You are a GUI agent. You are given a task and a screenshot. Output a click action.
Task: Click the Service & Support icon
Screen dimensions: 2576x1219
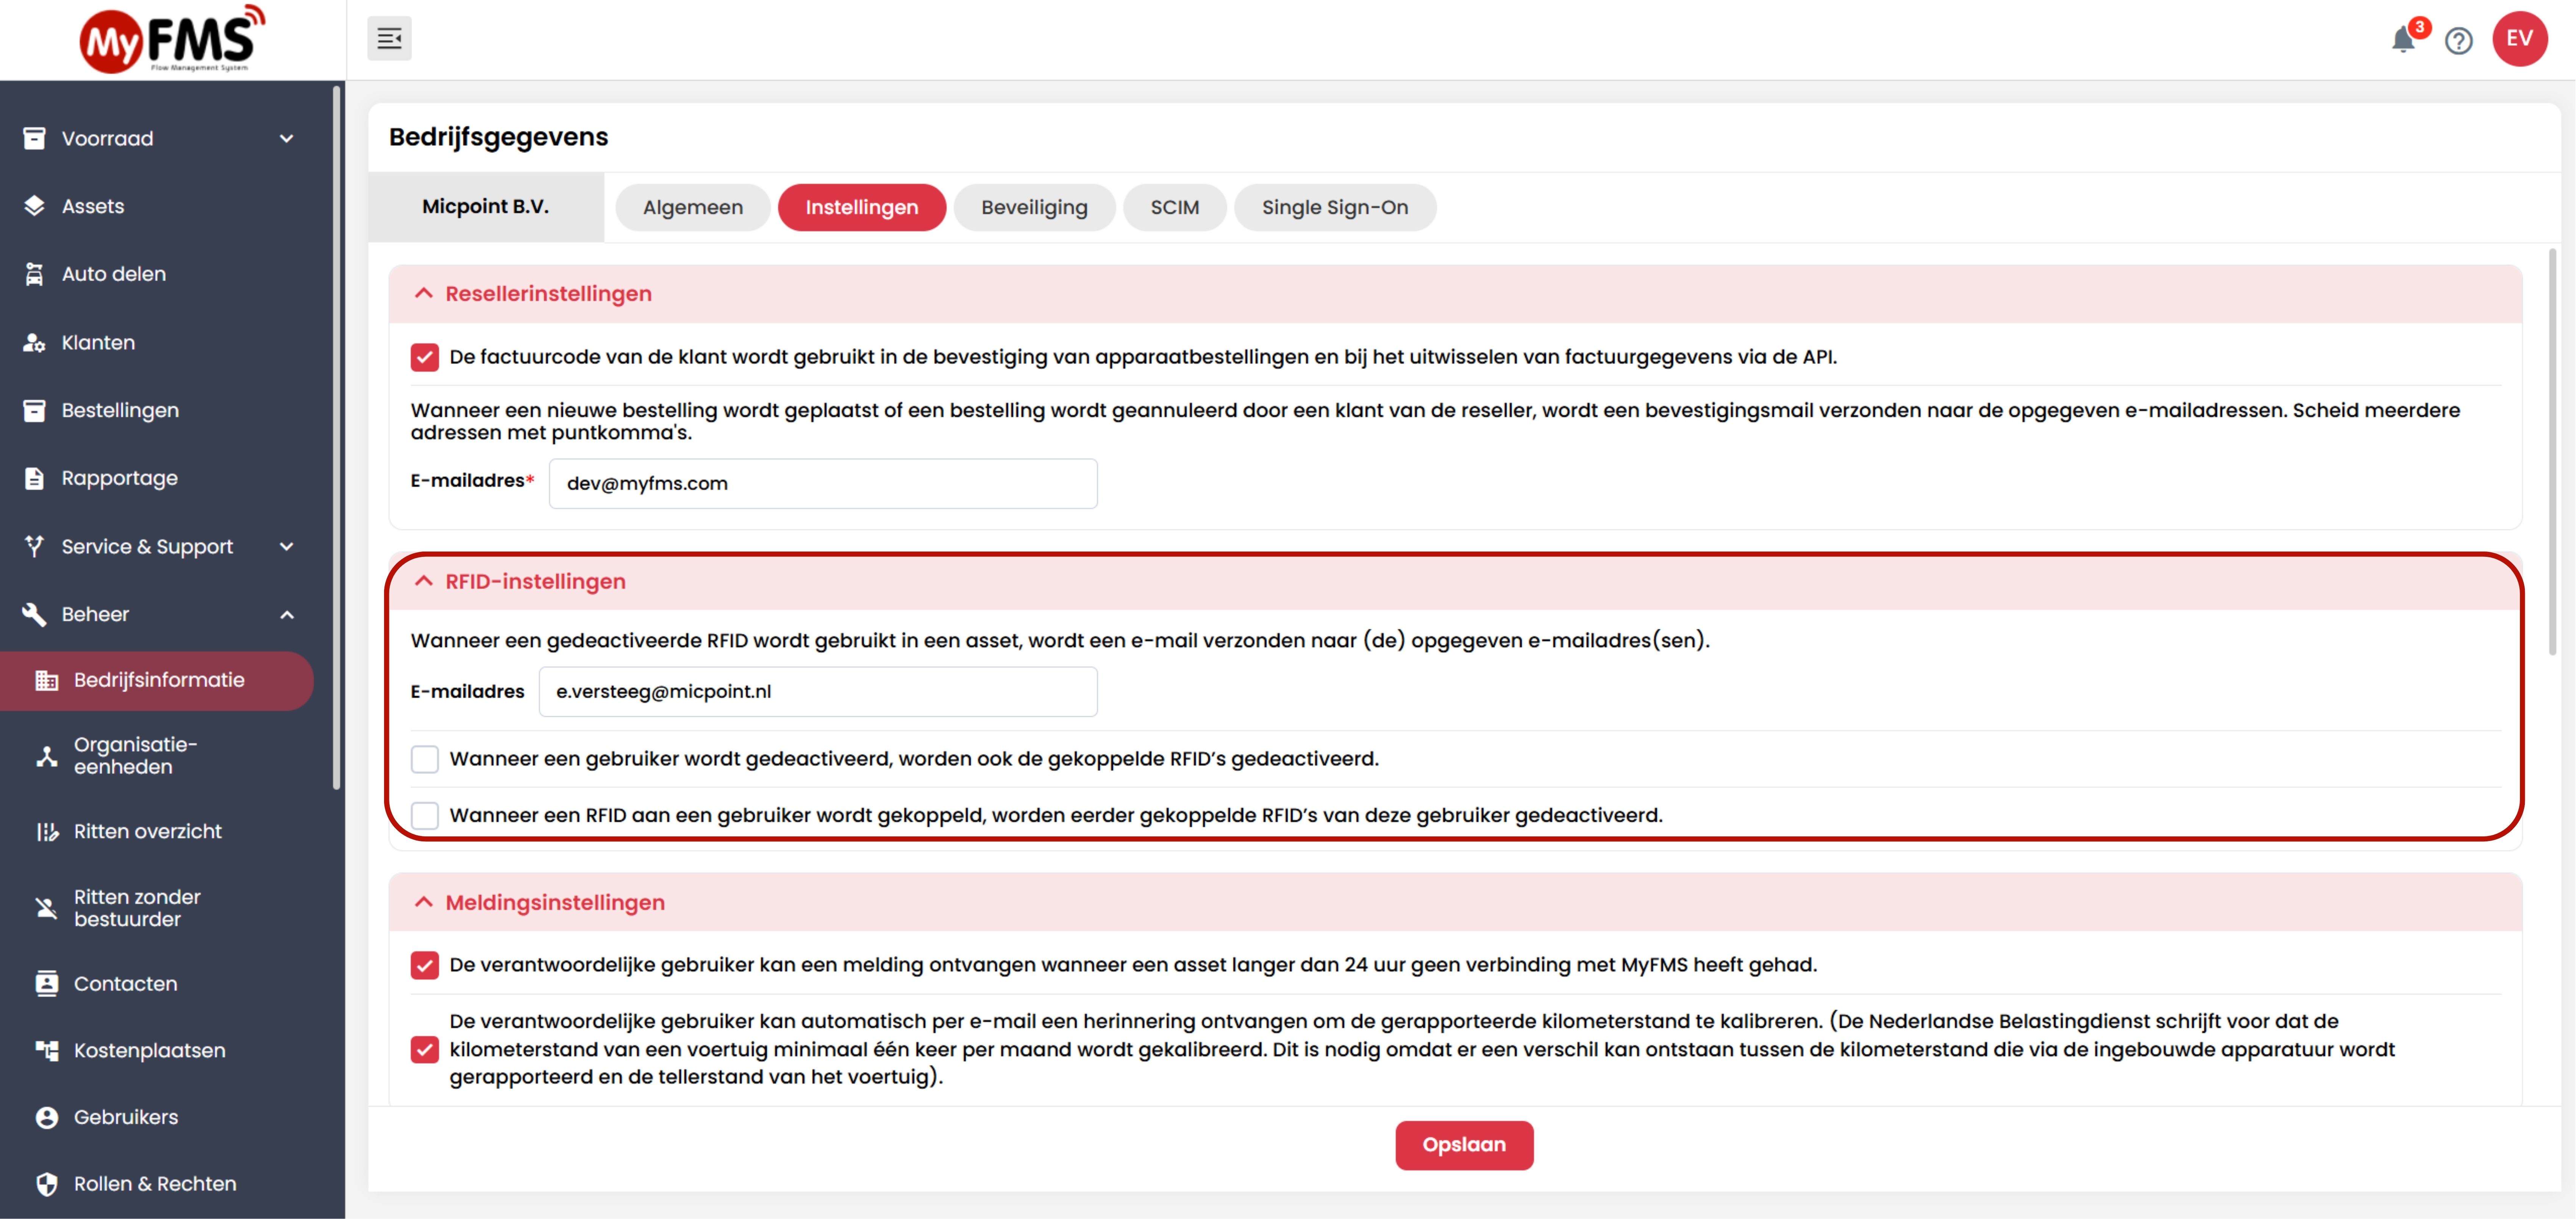pyautogui.click(x=34, y=546)
